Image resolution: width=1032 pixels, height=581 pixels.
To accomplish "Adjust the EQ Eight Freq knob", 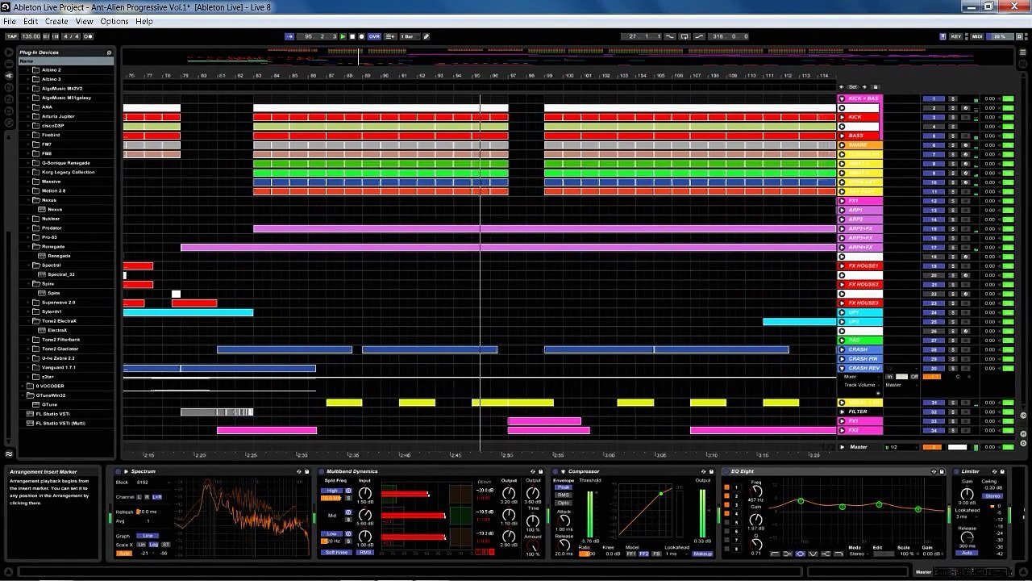I will click(756, 491).
